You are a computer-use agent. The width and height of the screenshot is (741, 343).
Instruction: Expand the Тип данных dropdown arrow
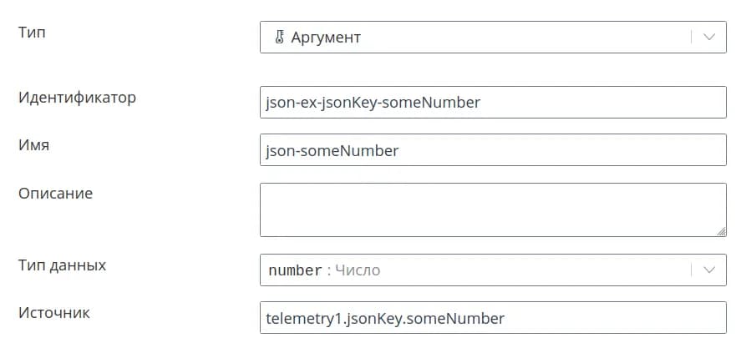pyautogui.click(x=709, y=270)
